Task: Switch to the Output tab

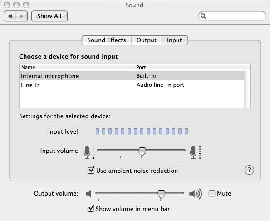Action: tap(147, 40)
